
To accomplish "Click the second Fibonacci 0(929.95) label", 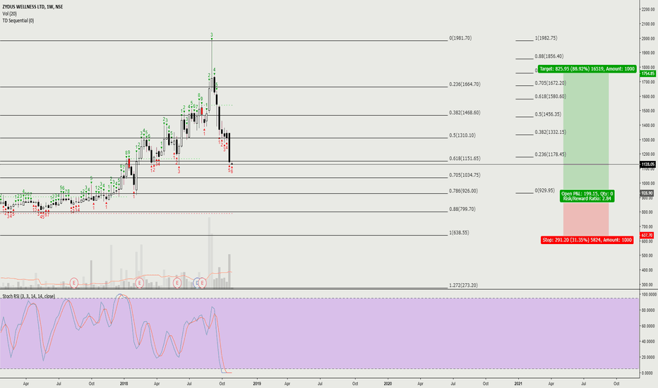I will [545, 190].
